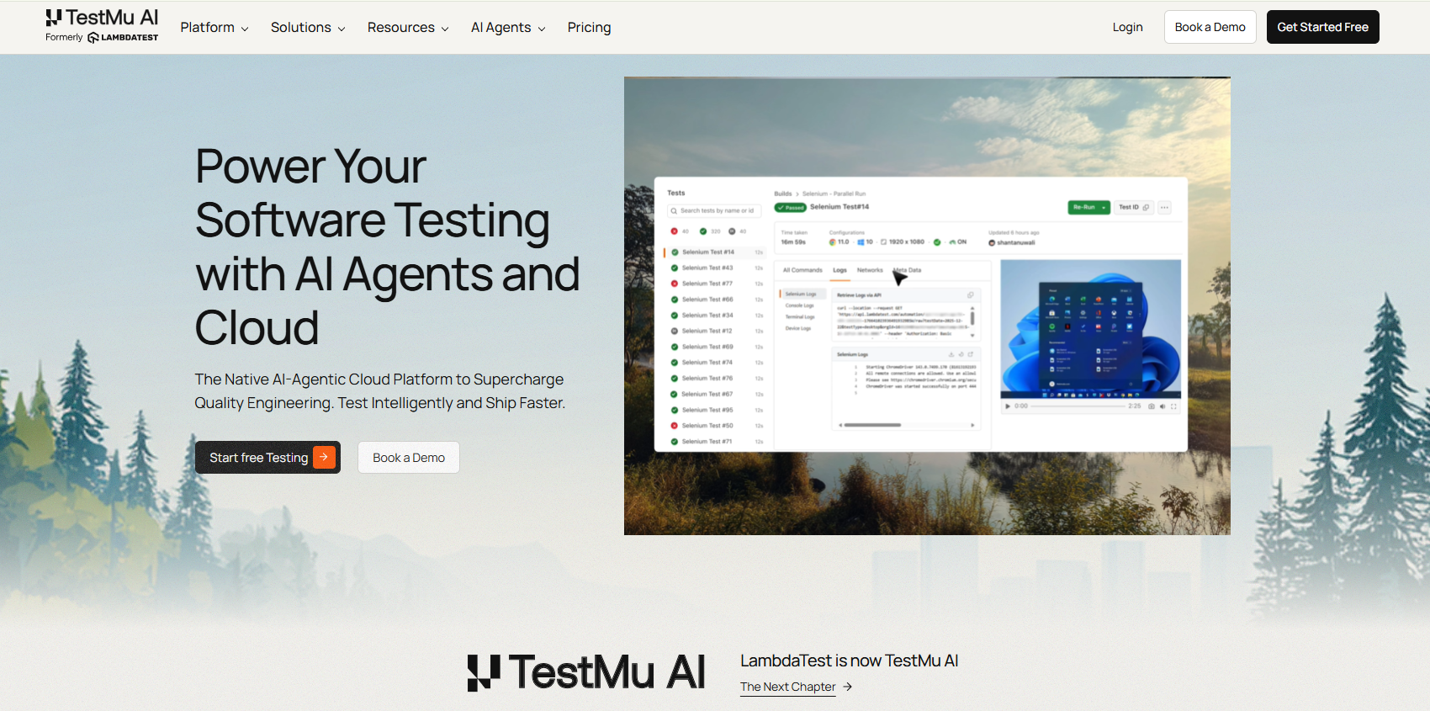
Task: Select Selenium Test #50 in the tests list
Action: tap(715, 426)
